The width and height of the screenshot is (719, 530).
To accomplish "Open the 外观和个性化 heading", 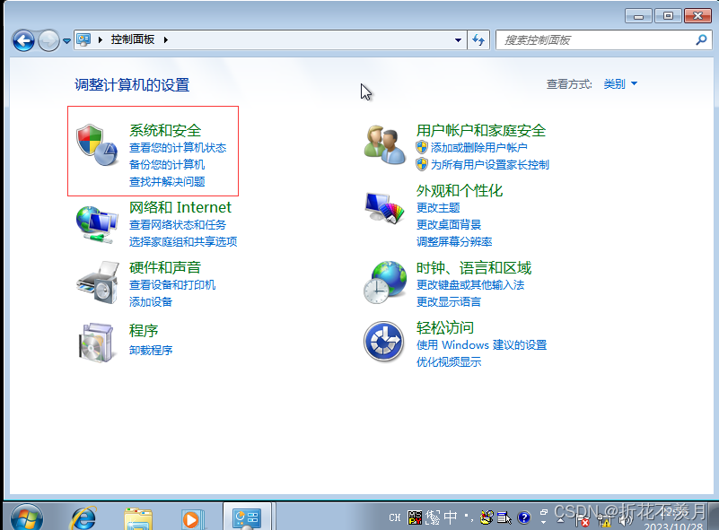I will pos(460,190).
